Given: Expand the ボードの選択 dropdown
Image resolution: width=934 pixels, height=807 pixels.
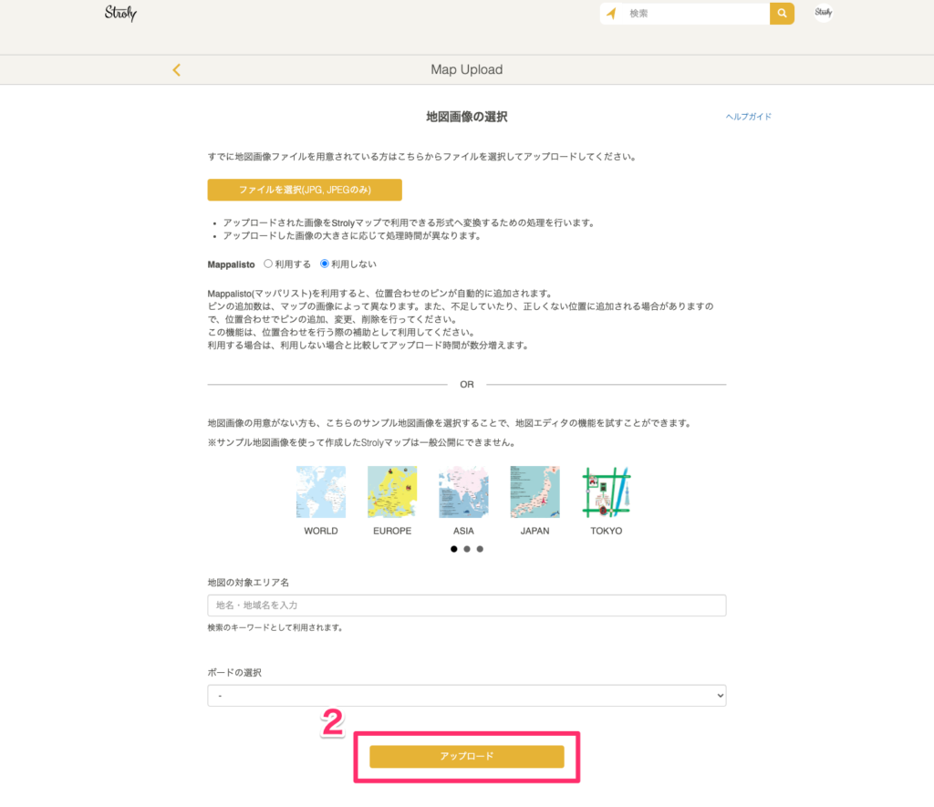Looking at the screenshot, I should pos(467,696).
